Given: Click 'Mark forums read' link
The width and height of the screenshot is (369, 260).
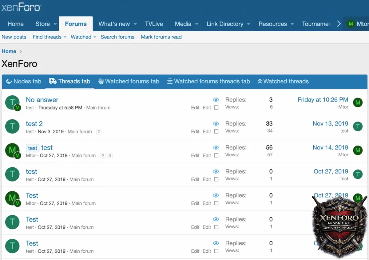Looking at the screenshot, I should click(x=161, y=37).
